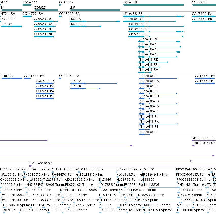Click the Lk6 gene bar glyph
This screenshot has width=216, height=214.
point(95,10)
